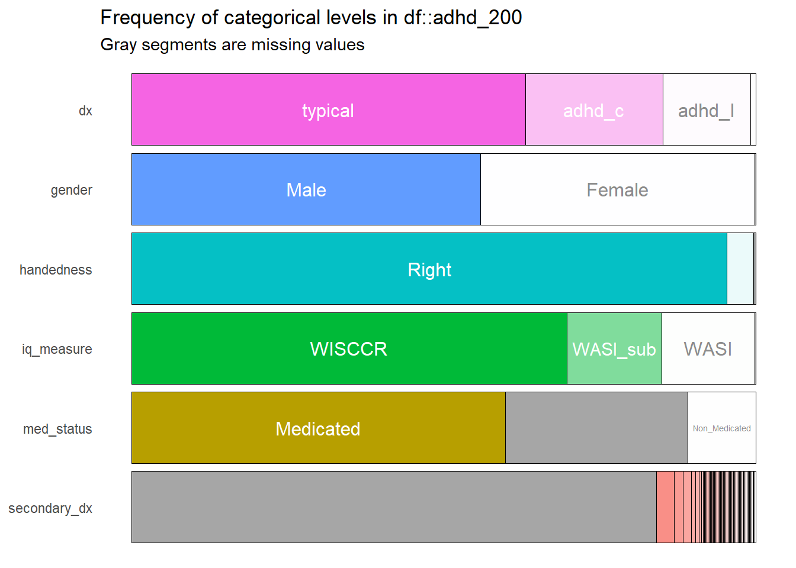Click the 'Gray segments are missing values' subtitle
The width and height of the screenshot is (796, 568).
[x=232, y=45]
